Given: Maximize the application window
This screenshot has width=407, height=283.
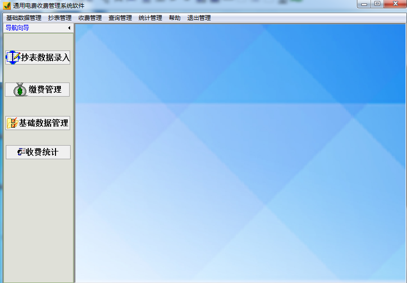Looking at the screenshot, I should click(x=378, y=4).
